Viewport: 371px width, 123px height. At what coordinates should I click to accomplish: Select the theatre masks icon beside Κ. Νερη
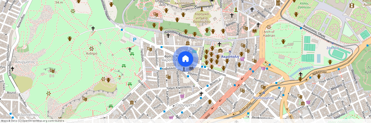pos(300,96)
